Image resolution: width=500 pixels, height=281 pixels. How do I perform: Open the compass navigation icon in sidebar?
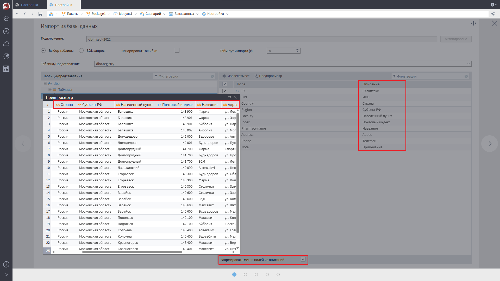click(x=6, y=31)
